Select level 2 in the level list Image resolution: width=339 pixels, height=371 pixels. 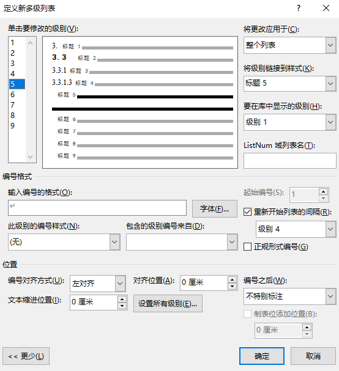17,53
